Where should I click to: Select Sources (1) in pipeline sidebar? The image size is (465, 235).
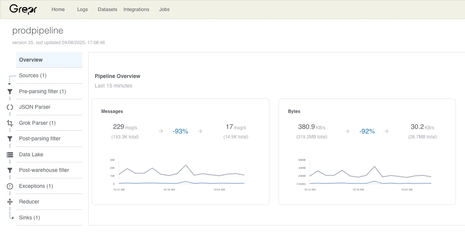coord(49,76)
